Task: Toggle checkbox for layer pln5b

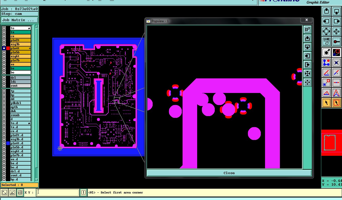Action: 4,52
